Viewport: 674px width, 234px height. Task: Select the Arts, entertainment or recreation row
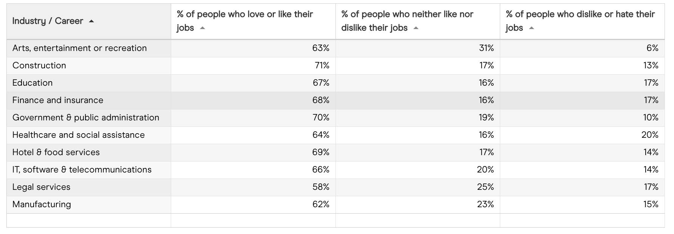[79, 48]
